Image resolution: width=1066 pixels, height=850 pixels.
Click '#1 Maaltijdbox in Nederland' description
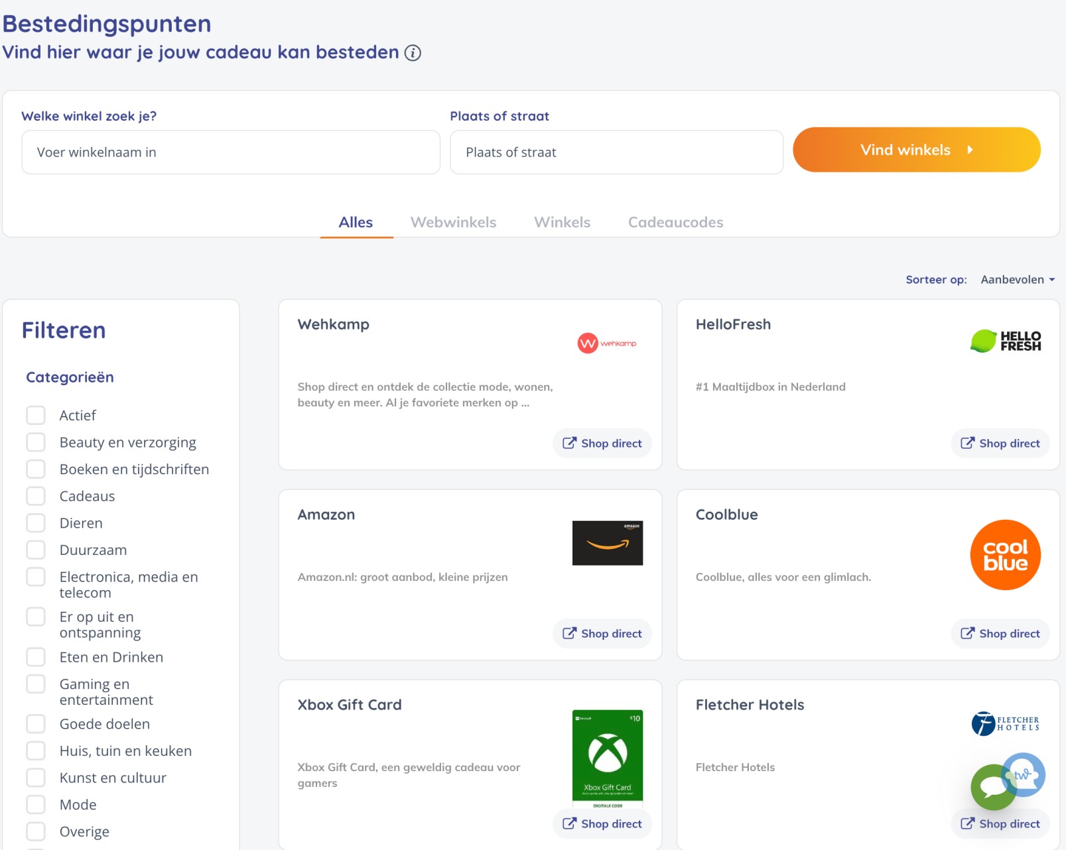coord(770,387)
